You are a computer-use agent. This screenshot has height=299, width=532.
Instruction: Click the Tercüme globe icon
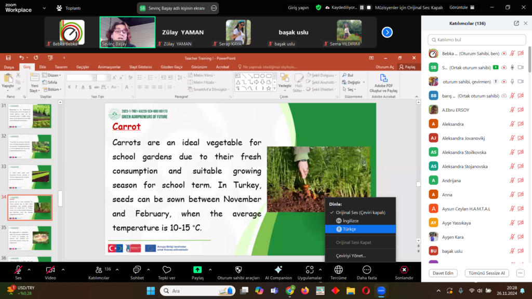[x=338, y=270]
